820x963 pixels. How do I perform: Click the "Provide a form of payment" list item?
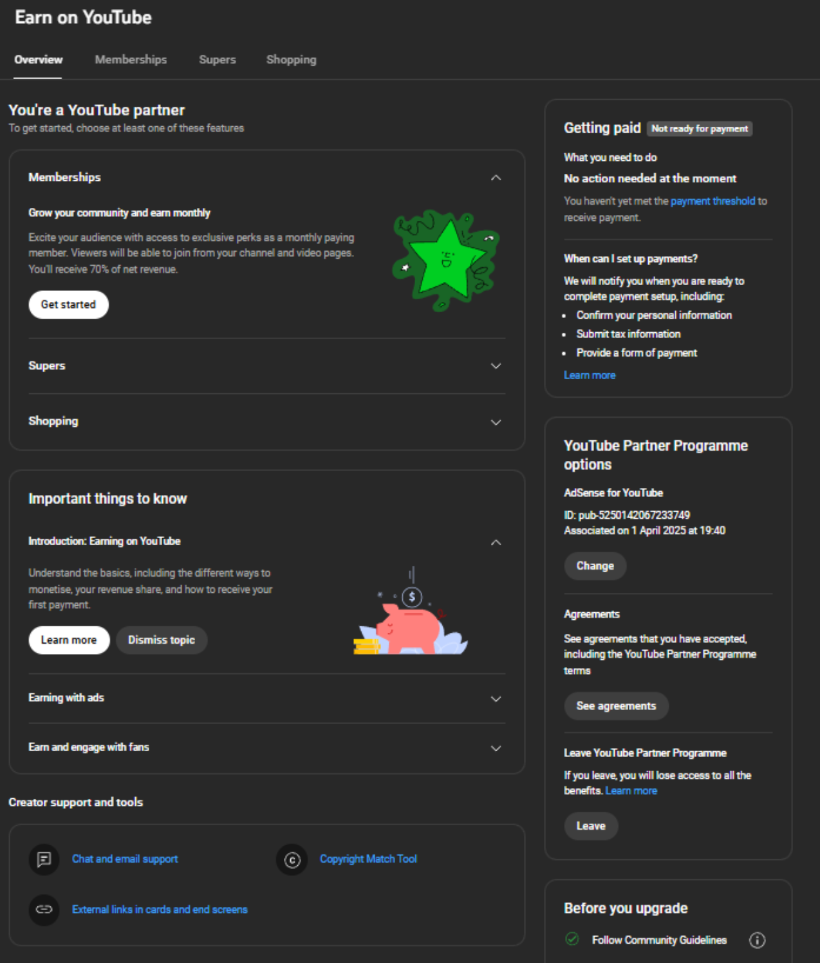click(x=637, y=353)
